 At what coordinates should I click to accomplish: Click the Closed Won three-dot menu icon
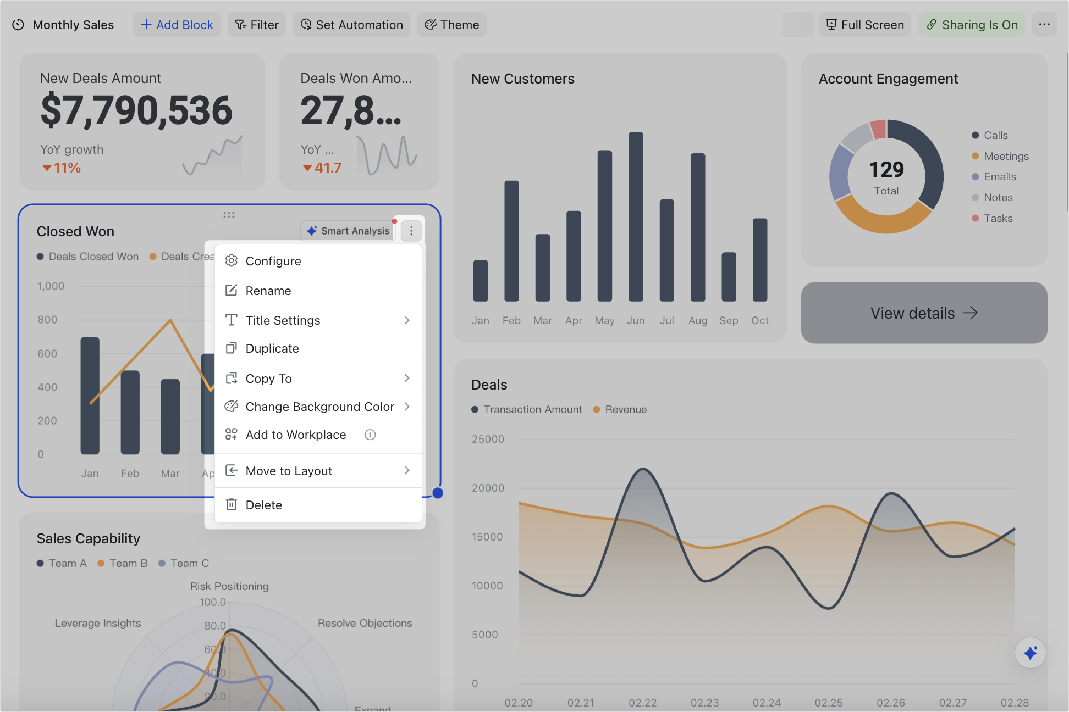point(411,231)
